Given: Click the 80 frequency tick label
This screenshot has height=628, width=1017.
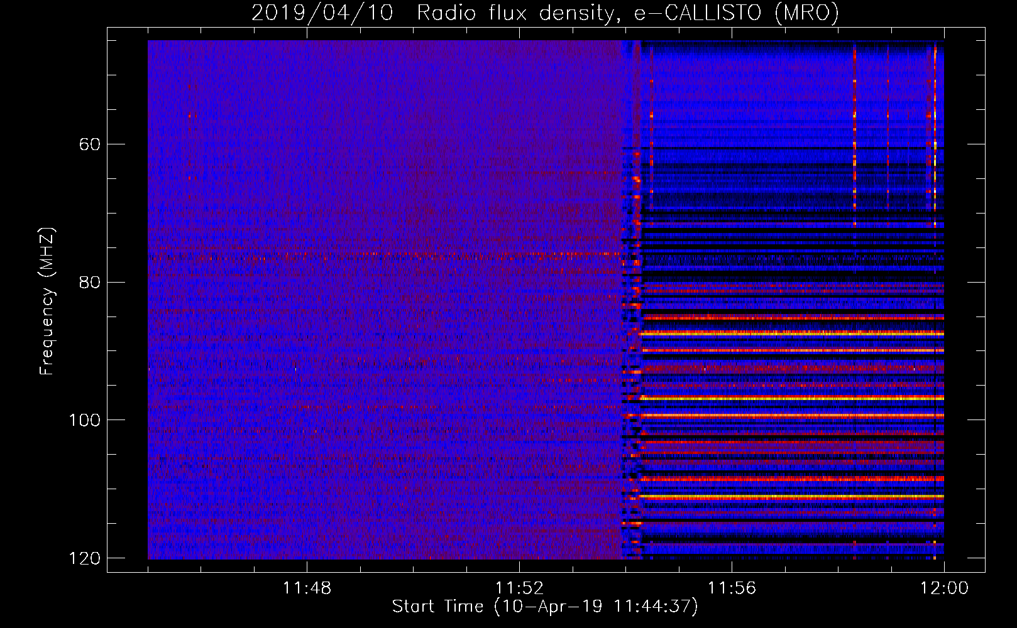Looking at the screenshot, I should [x=90, y=282].
